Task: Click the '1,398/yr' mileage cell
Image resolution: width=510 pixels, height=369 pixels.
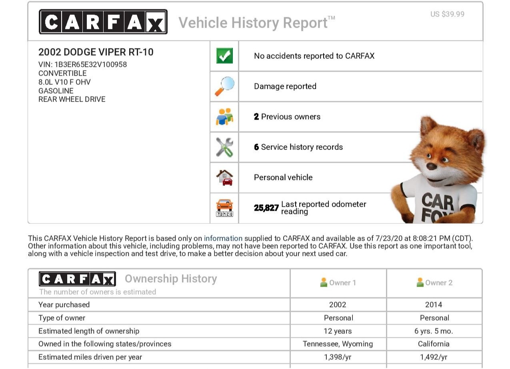Action: click(338, 357)
